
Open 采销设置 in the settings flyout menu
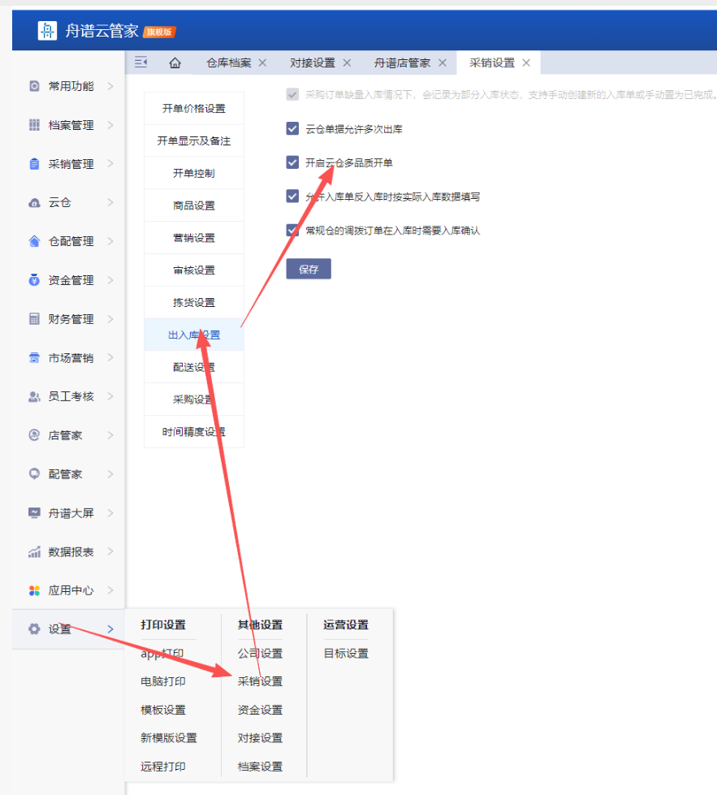point(260,681)
